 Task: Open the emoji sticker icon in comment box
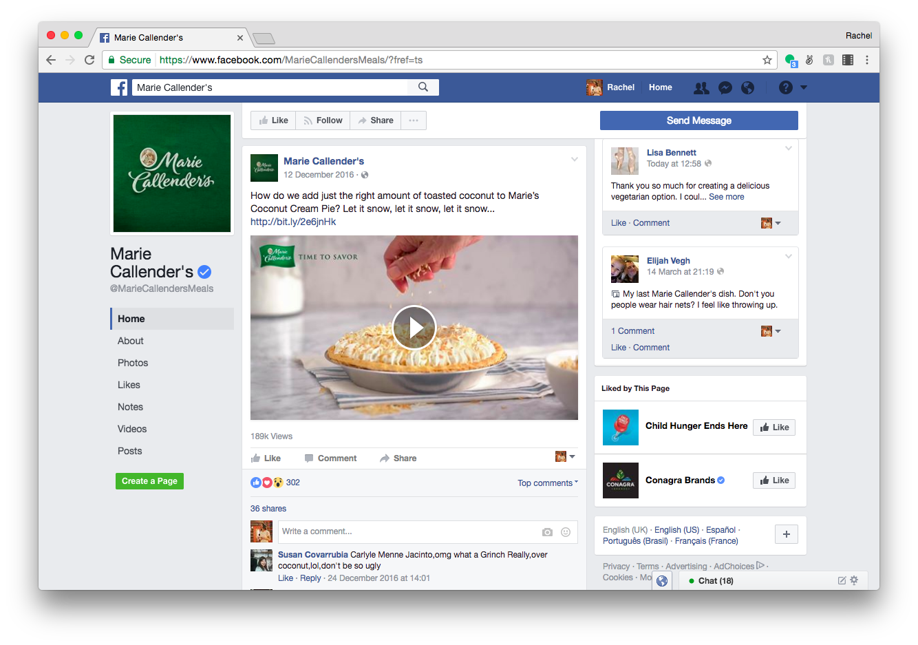click(x=566, y=532)
